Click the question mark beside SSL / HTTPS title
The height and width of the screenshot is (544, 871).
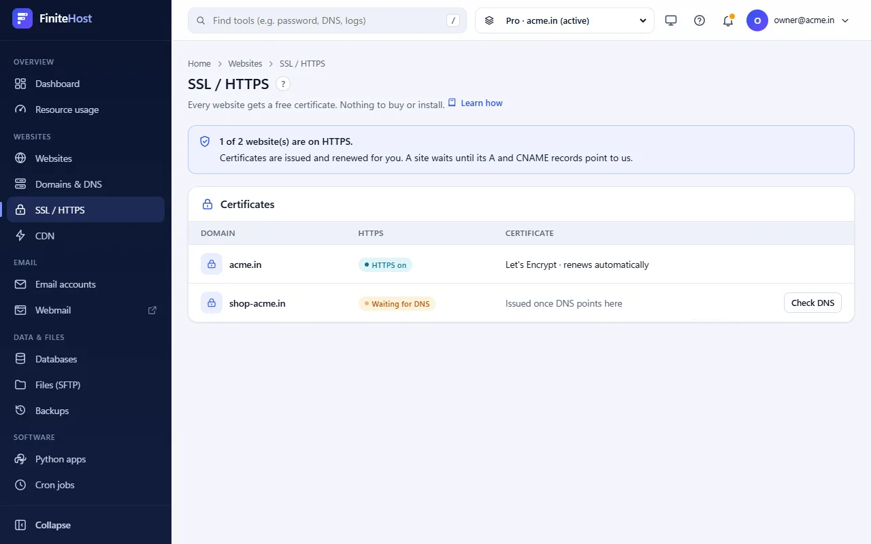click(x=283, y=84)
